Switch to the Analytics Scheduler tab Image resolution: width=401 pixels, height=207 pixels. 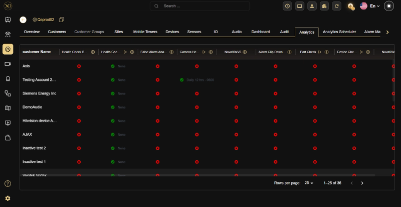click(x=339, y=32)
